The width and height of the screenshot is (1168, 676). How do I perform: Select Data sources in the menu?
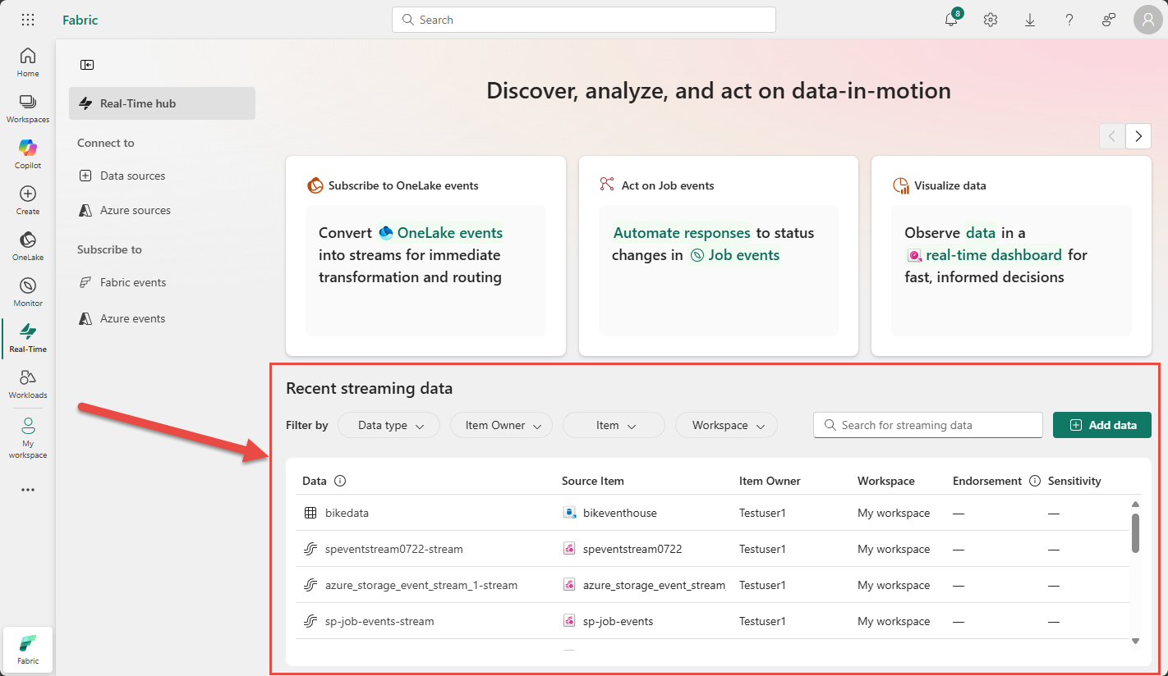(132, 176)
